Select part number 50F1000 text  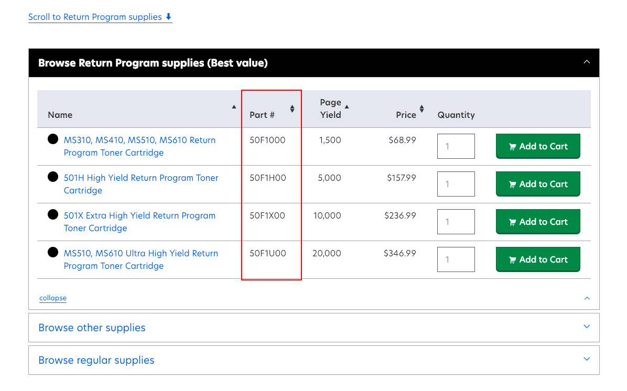[267, 140]
